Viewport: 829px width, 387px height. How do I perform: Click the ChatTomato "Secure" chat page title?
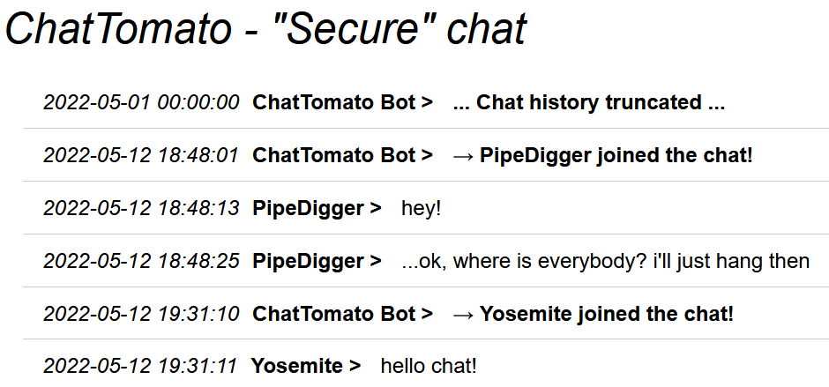[266, 28]
